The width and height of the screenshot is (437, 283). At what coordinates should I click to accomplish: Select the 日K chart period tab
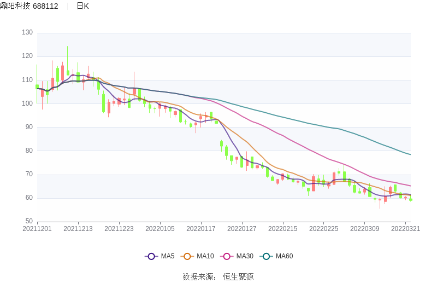(x=82, y=6)
